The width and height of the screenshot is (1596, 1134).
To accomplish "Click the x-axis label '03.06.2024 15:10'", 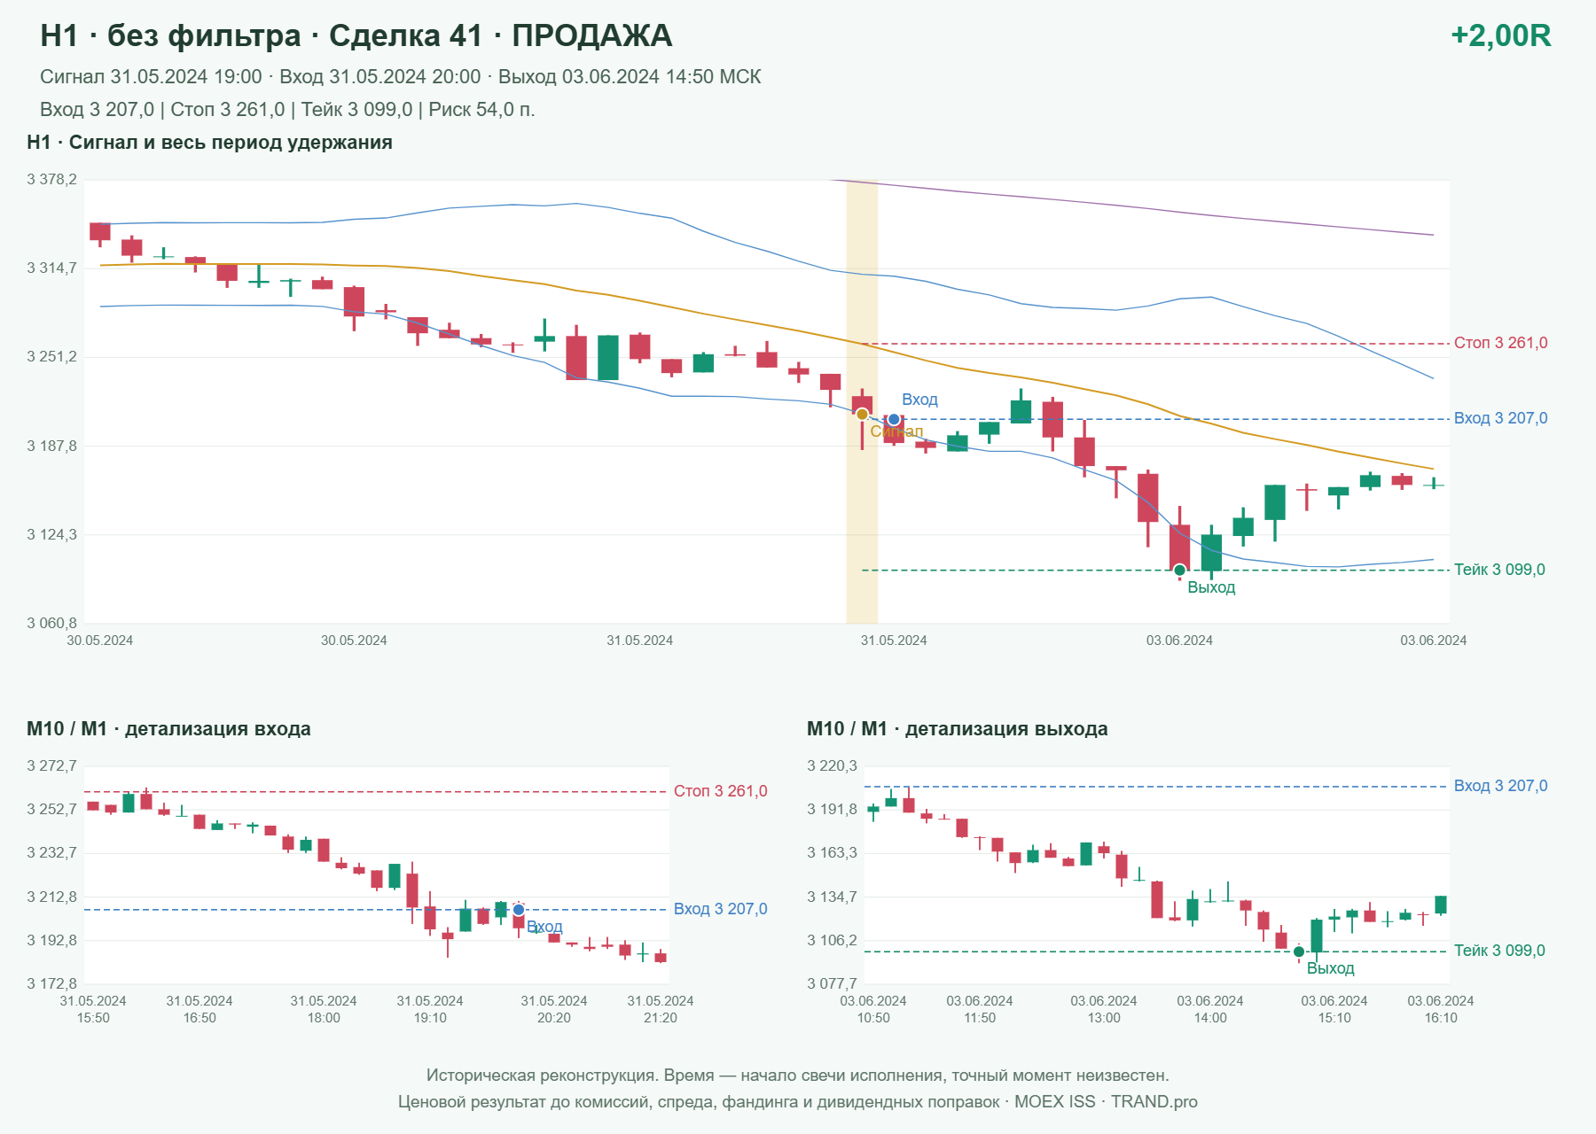I will [1334, 1009].
